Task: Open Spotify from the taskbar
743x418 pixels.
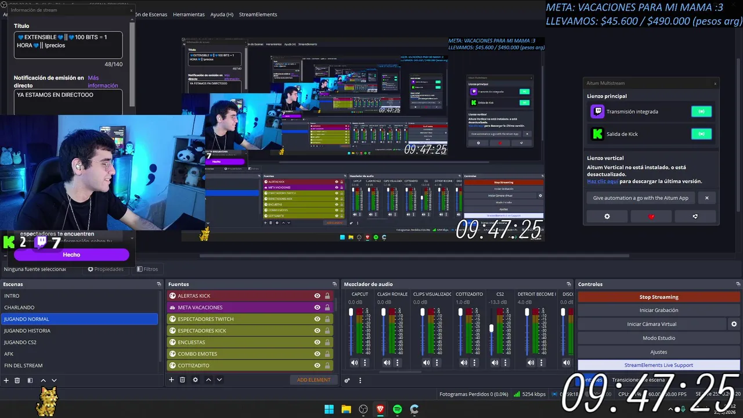Action: [398, 409]
